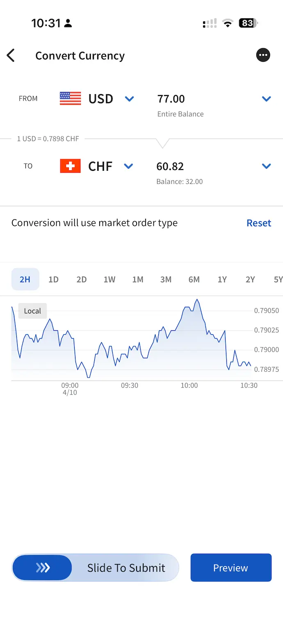Click the Slide To Submit handle
This screenshot has width=283, height=617.
[x=42, y=567]
